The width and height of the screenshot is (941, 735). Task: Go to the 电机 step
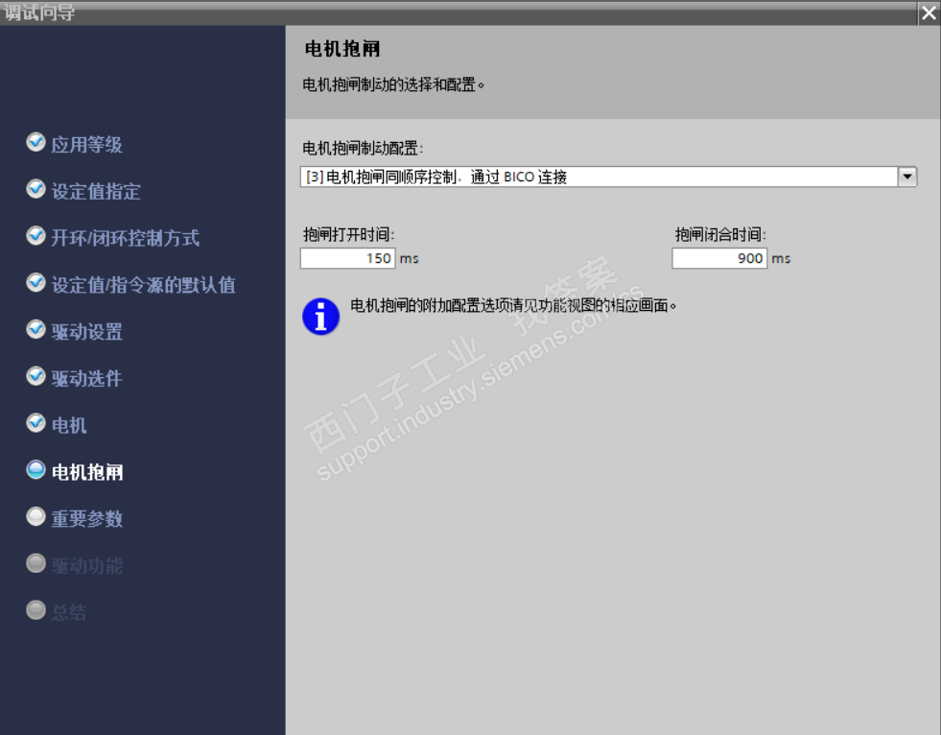[69, 426]
